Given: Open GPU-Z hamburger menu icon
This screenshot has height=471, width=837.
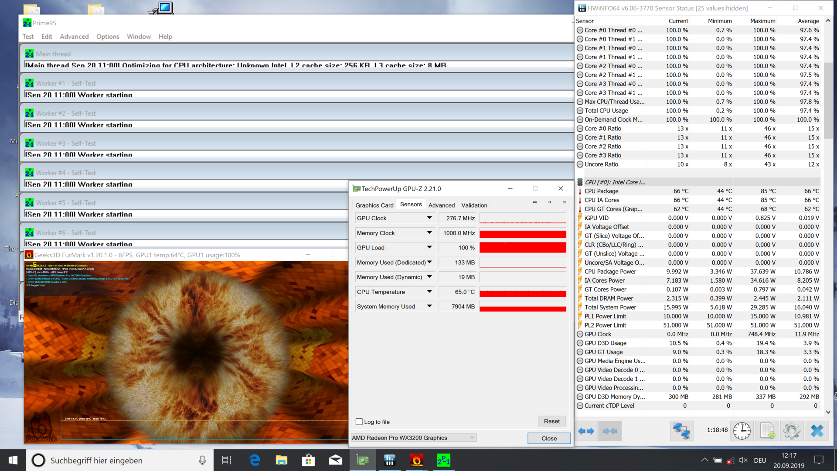Looking at the screenshot, I should coord(565,202).
